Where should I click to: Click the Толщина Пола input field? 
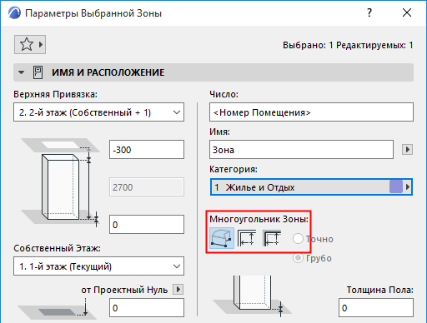point(376,308)
